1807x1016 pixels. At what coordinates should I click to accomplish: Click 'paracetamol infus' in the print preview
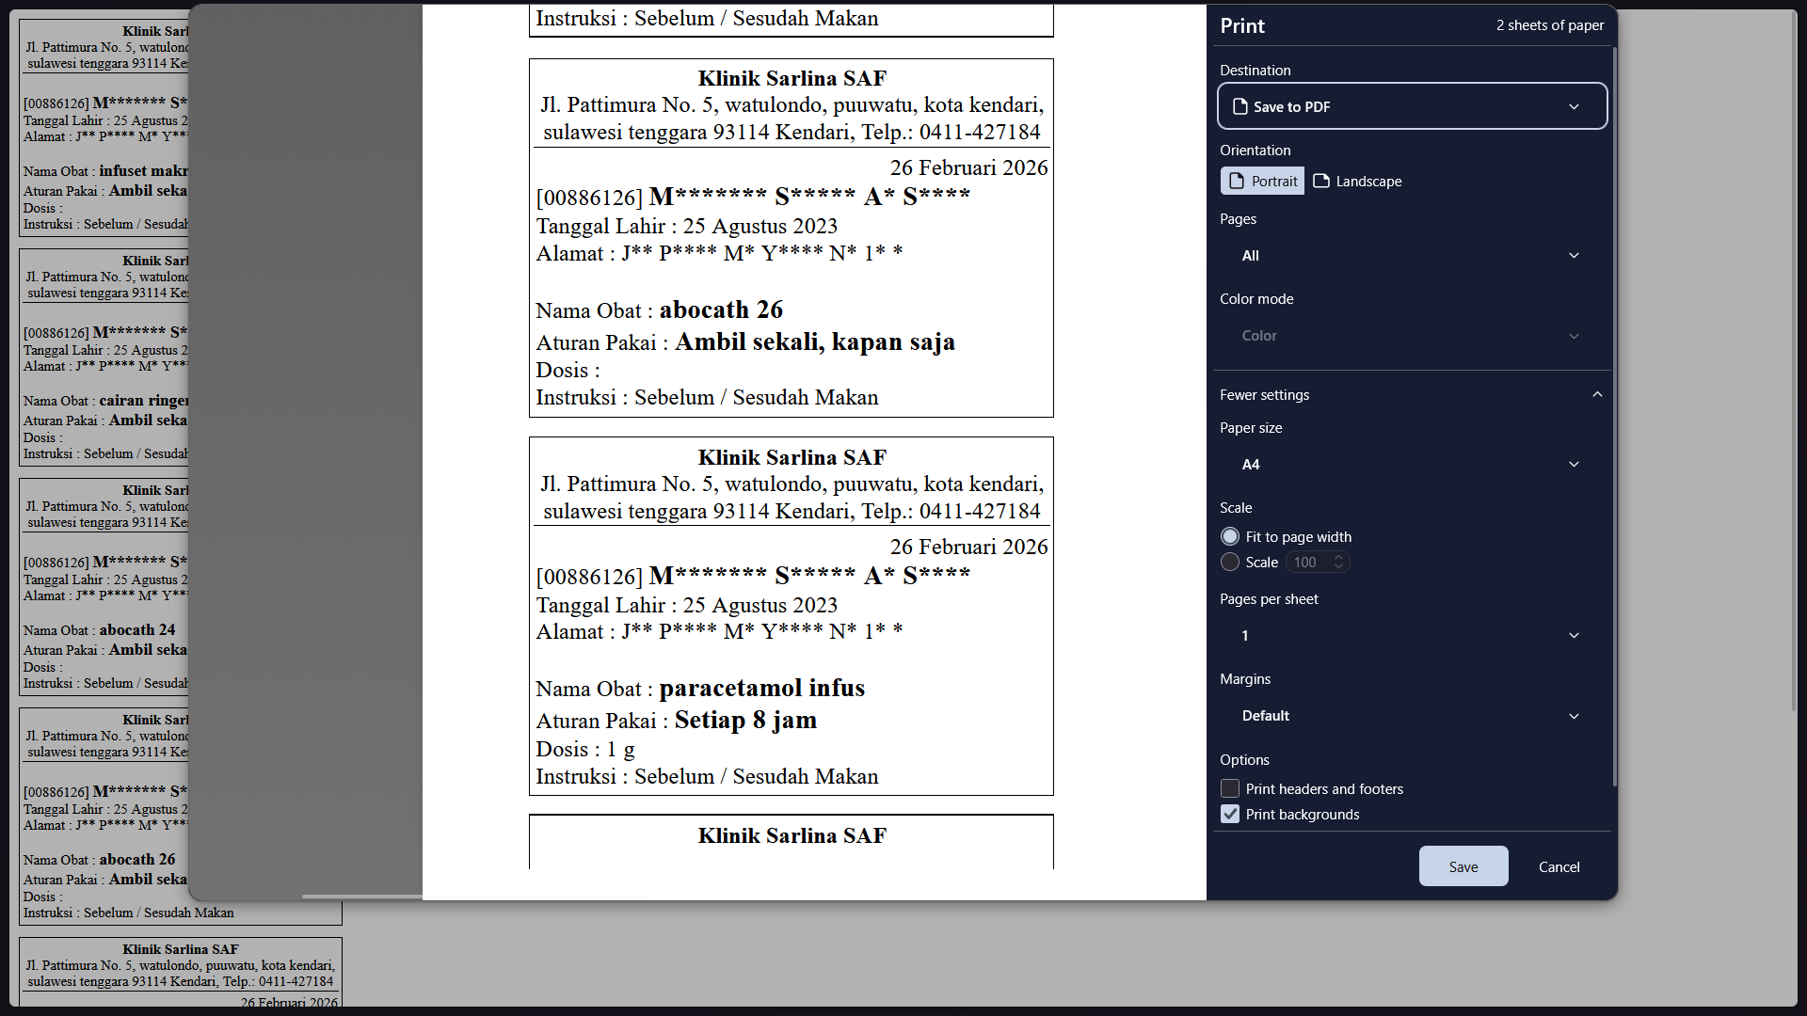click(762, 688)
